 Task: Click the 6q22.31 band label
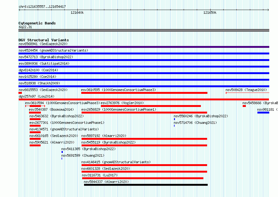tap(25, 27)
